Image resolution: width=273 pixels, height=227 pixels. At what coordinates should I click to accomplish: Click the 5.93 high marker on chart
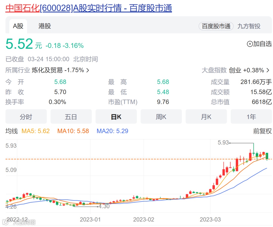[223, 143]
